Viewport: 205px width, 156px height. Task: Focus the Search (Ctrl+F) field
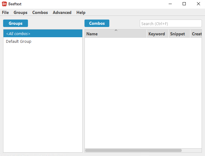171,24
